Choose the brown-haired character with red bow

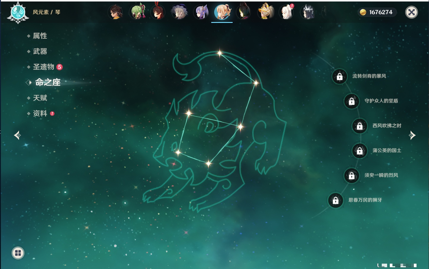point(158,12)
